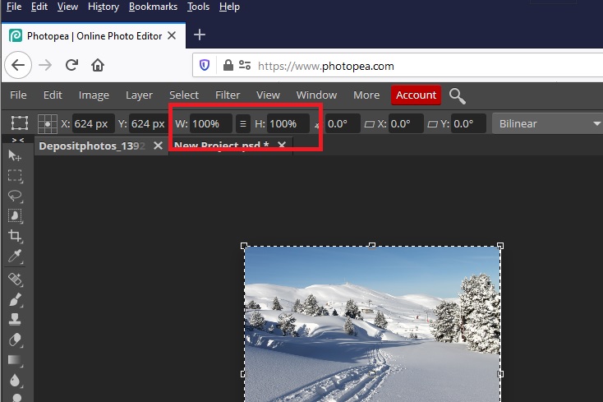The image size is (603, 402).
Task: Open site permissions icon in address bar
Action: tap(245, 66)
